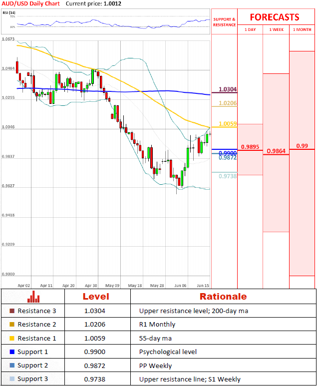Click the 1.0304 resistance level label
This screenshot has height=386, width=317.
[x=228, y=89]
